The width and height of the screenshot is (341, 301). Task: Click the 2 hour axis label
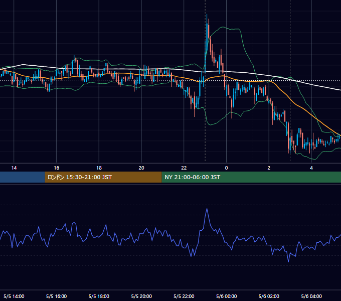pos(269,168)
